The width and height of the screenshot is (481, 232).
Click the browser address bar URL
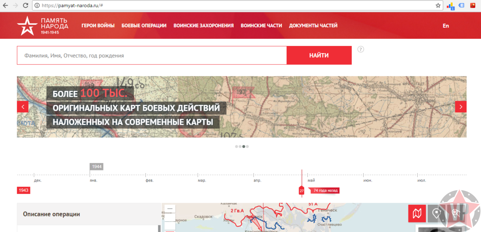click(x=72, y=6)
